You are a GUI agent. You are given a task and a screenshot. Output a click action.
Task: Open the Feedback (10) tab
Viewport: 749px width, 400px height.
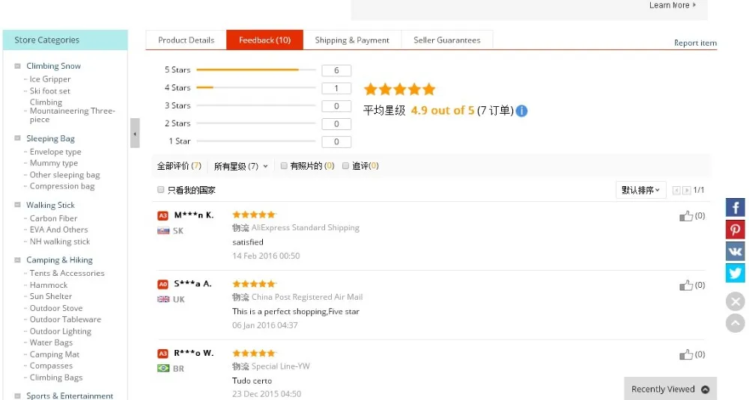click(x=264, y=40)
